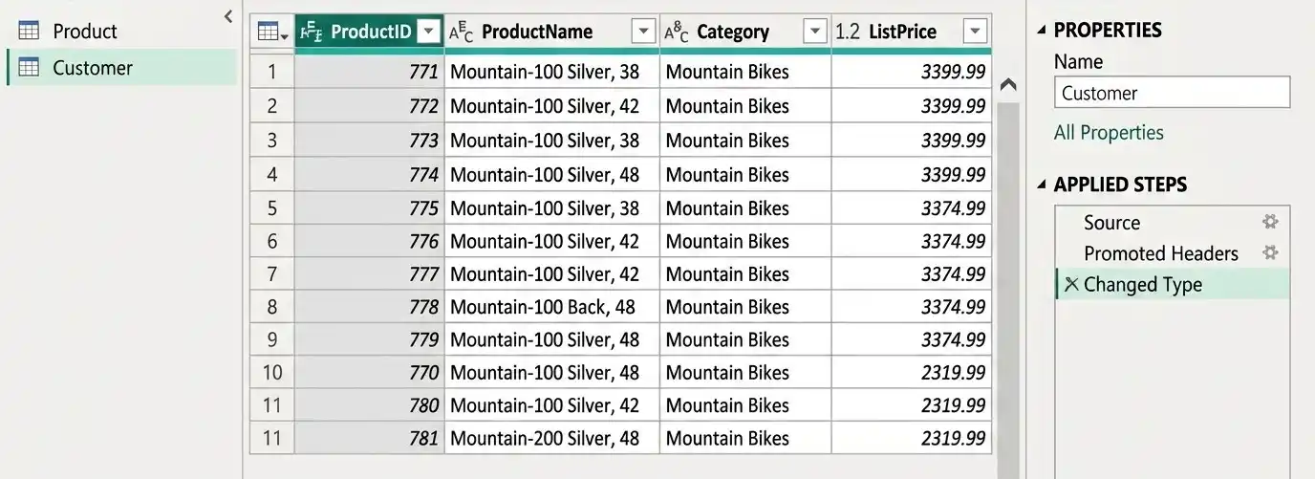Select the Customer query
The height and width of the screenshot is (479, 1315).
point(122,68)
